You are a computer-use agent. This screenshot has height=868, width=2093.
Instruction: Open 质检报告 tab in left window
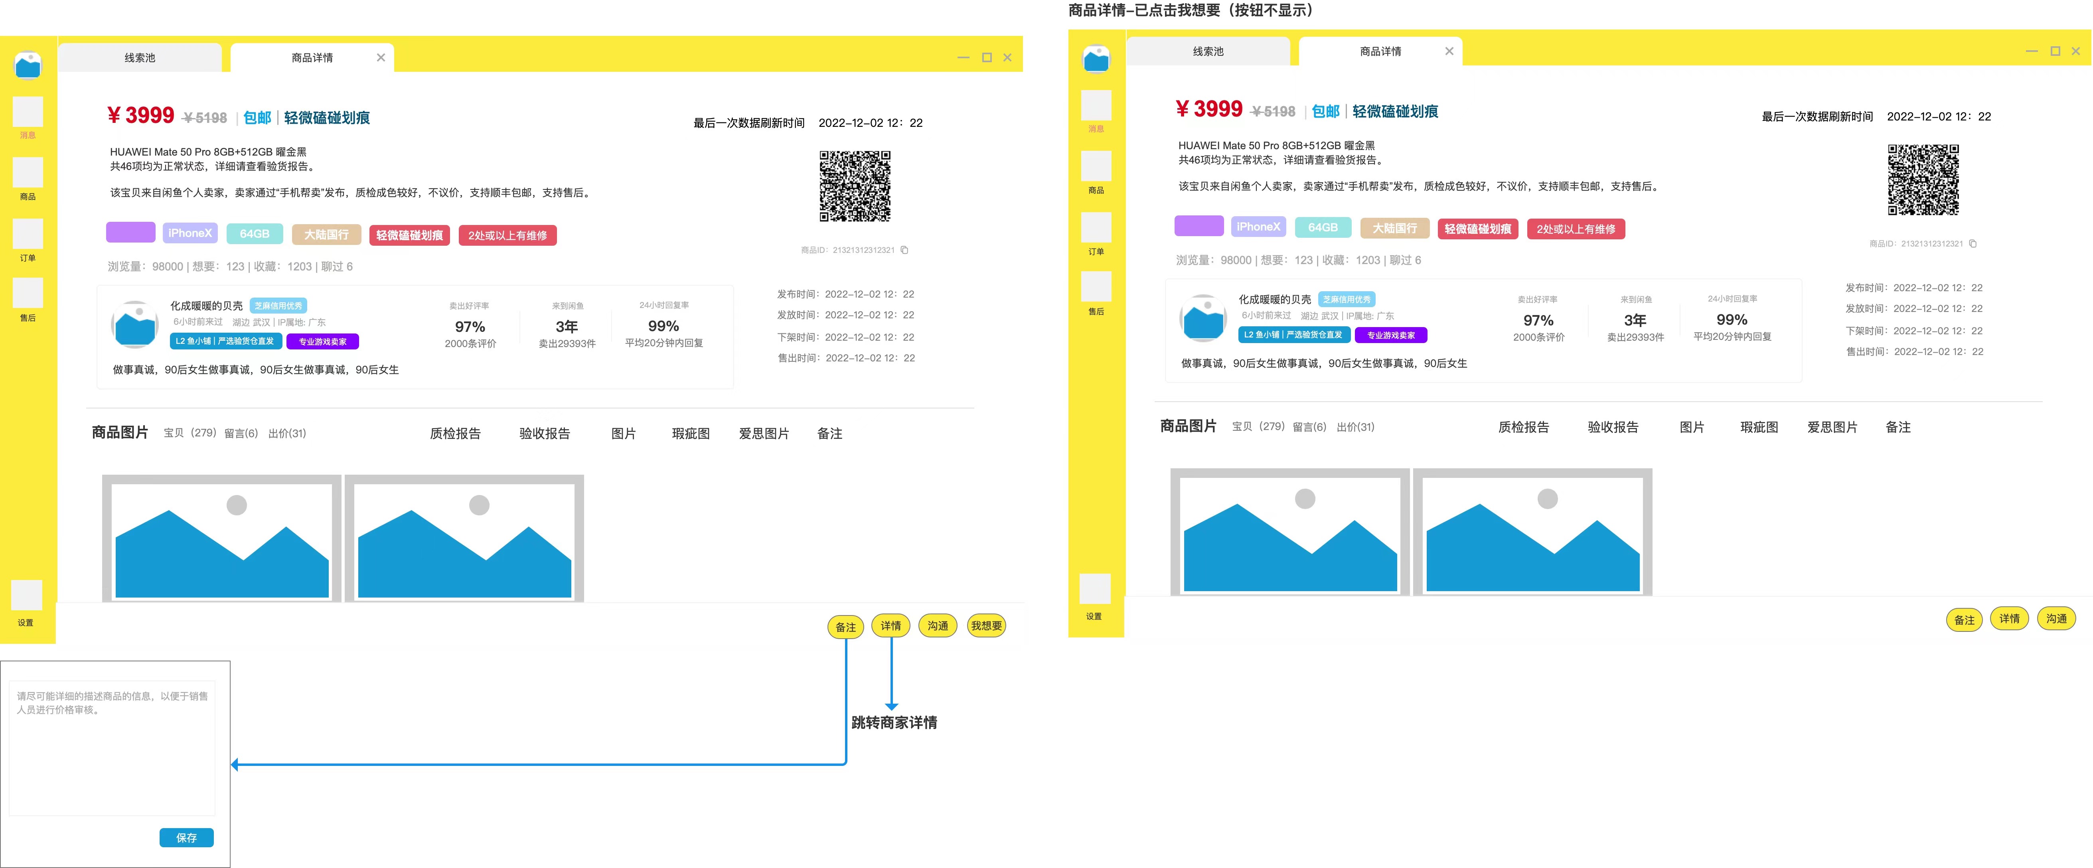click(455, 434)
